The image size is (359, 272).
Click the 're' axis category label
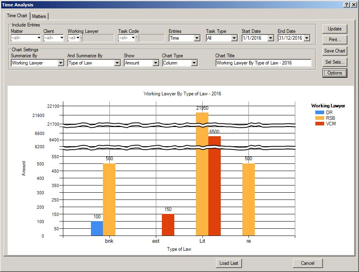pyautogui.click(x=249, y=241)
